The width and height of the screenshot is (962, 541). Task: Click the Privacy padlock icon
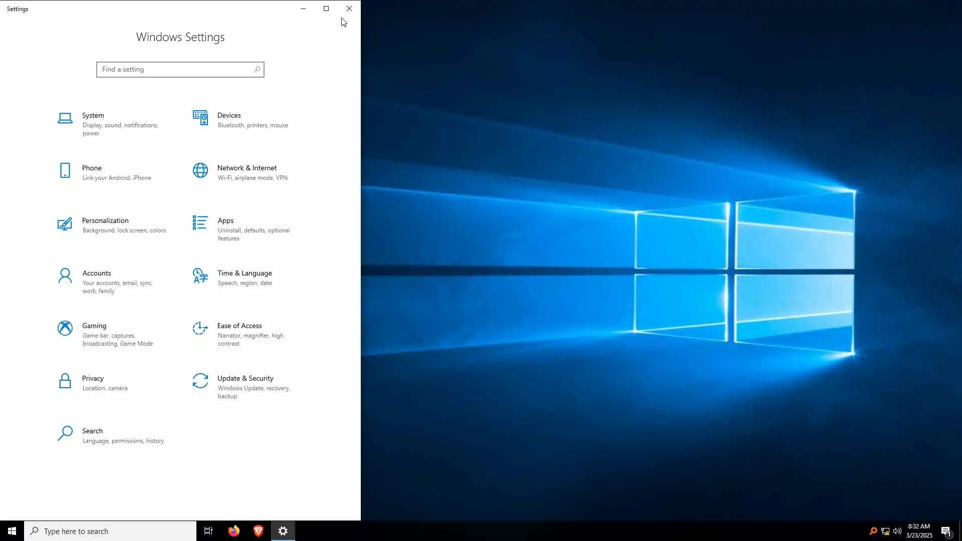(x=65, y=381)
